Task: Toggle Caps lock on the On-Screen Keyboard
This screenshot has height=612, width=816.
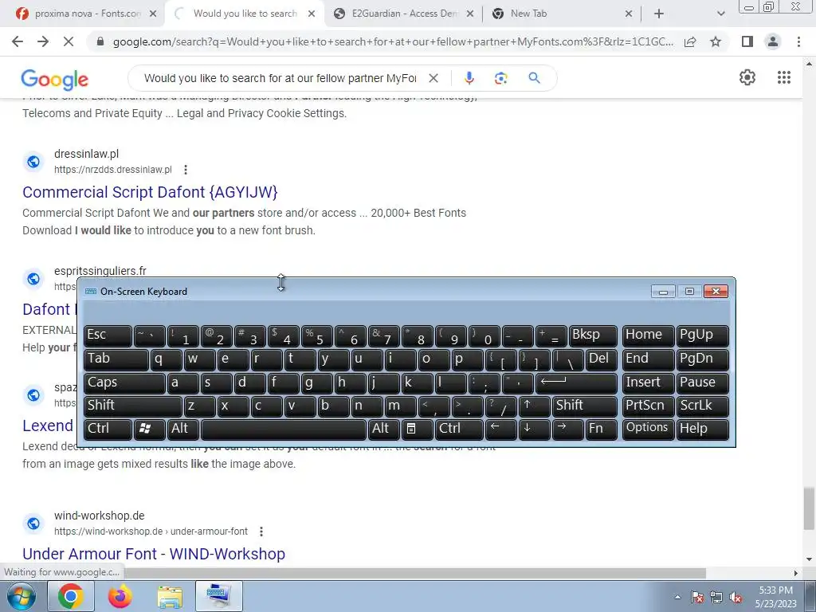Action: [x=124, y=382]
